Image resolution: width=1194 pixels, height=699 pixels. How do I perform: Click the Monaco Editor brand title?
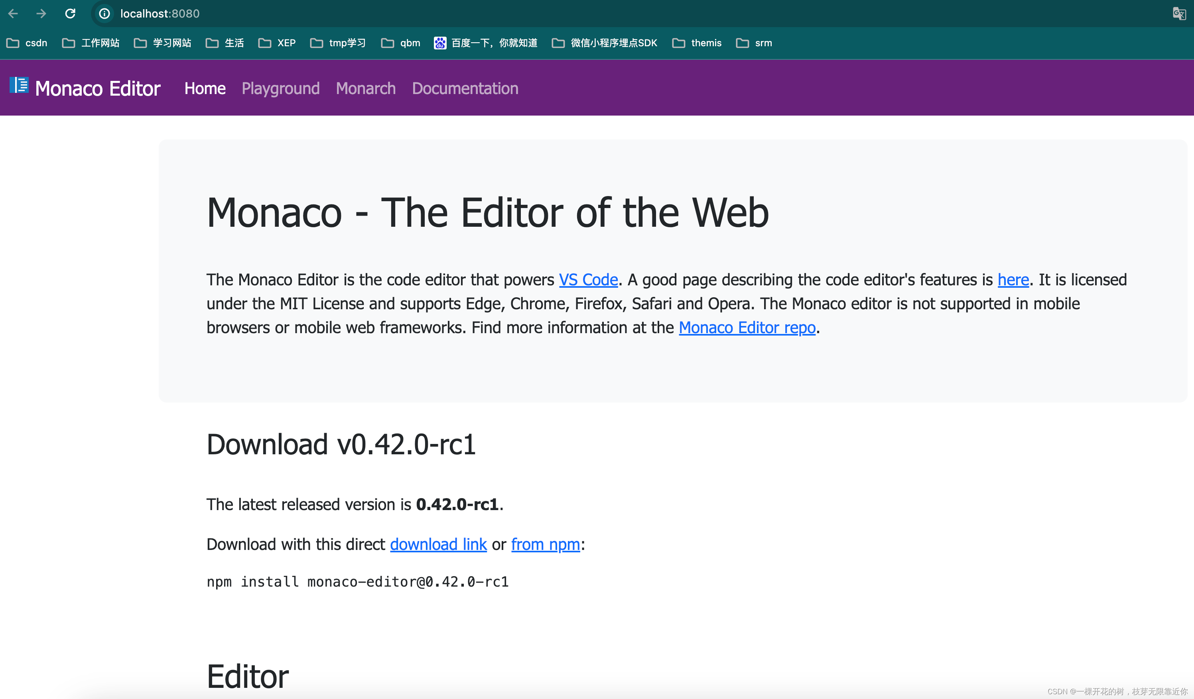pyautogui.click(x=98, y=88)
